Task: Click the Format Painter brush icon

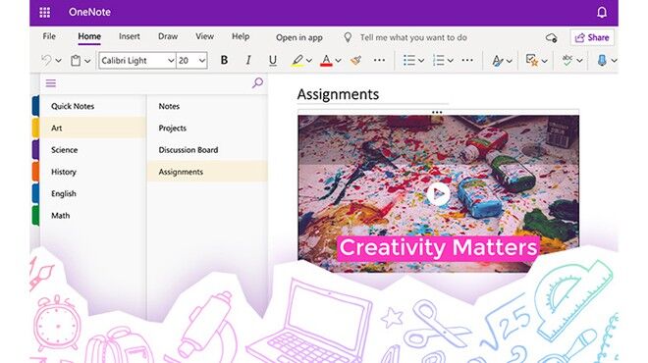Action: tap(355, 61)
